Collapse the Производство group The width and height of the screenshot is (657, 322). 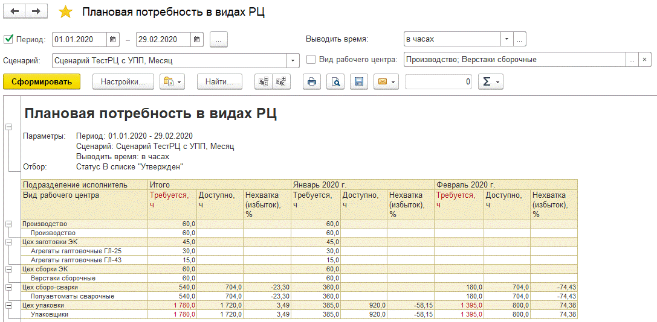coord(8,224)
